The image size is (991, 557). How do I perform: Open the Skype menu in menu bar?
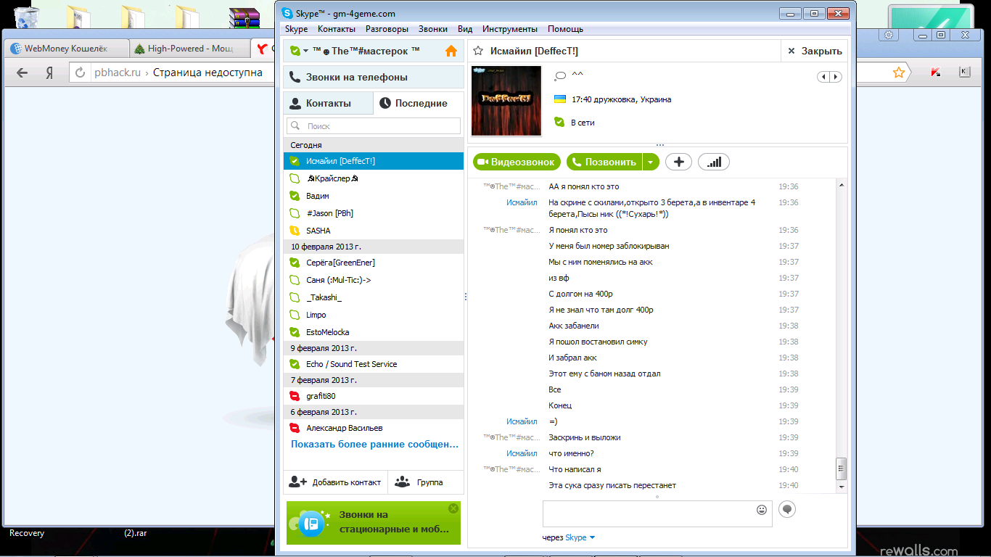click(x=296, y=29)
